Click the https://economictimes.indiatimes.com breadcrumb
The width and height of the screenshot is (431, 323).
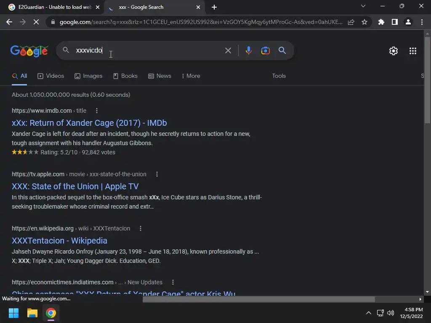(62, 282)
